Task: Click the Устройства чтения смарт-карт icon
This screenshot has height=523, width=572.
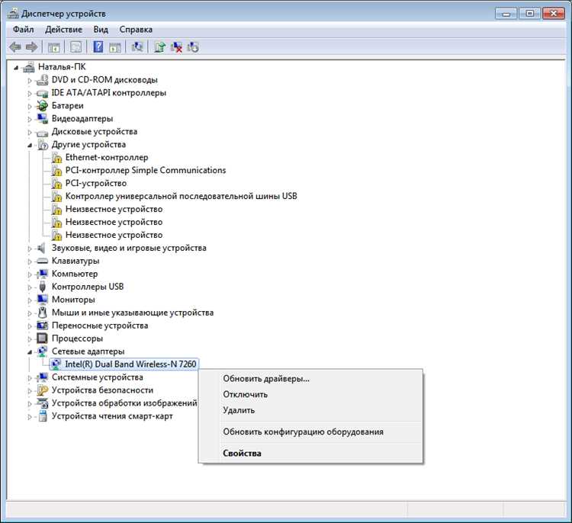Action: [43, 416]
